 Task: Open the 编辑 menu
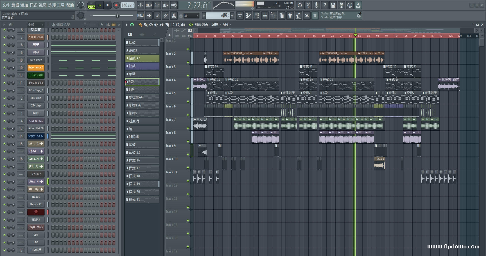tap(15, 5)
